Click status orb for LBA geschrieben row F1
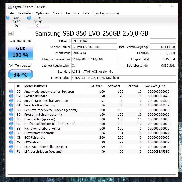 pyautogui.click(x=11, y=151)
